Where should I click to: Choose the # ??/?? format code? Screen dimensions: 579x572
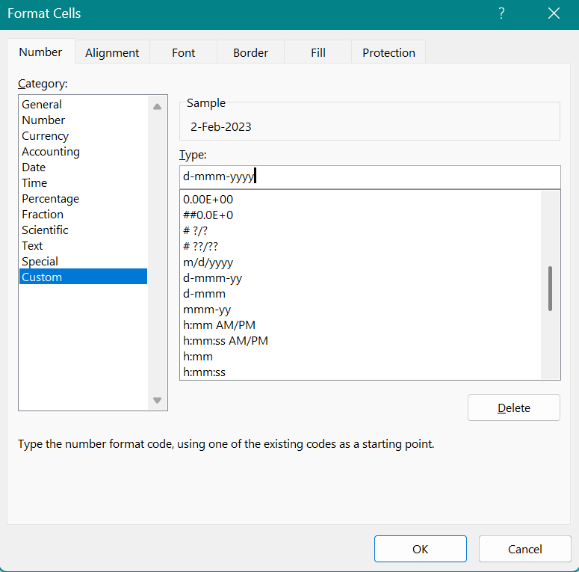pyautogui.click(x=360, y=247)
